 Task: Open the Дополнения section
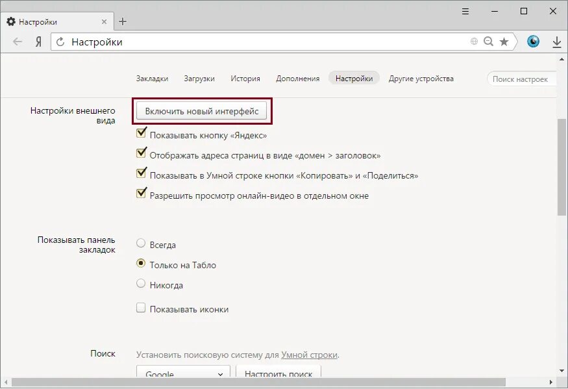[298, 79]
